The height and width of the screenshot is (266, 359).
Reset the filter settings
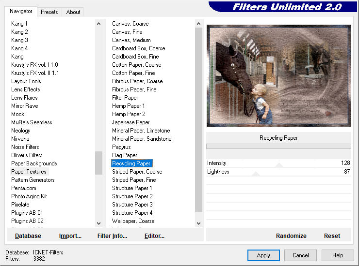(x=332, y=236)
